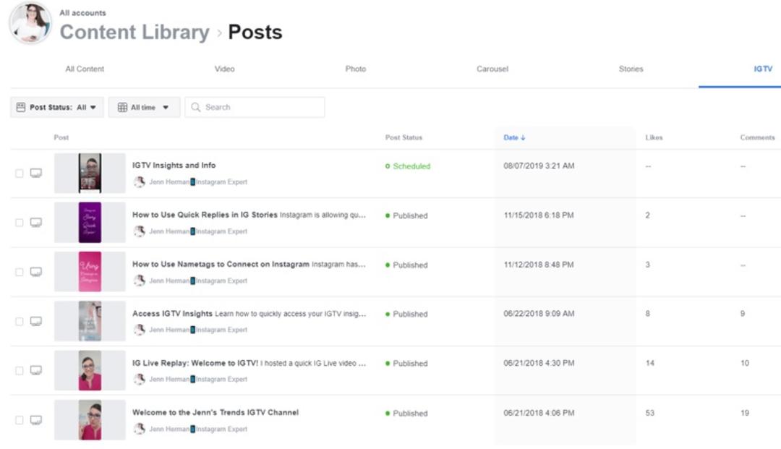This screenshot has height=449, width=781.
Task: Click the sort arrow next to Date
Action: coord(523,138)
